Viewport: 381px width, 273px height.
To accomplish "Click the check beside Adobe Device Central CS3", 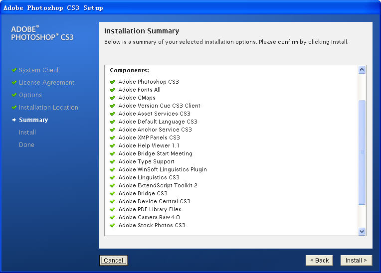I will (112, 201).
